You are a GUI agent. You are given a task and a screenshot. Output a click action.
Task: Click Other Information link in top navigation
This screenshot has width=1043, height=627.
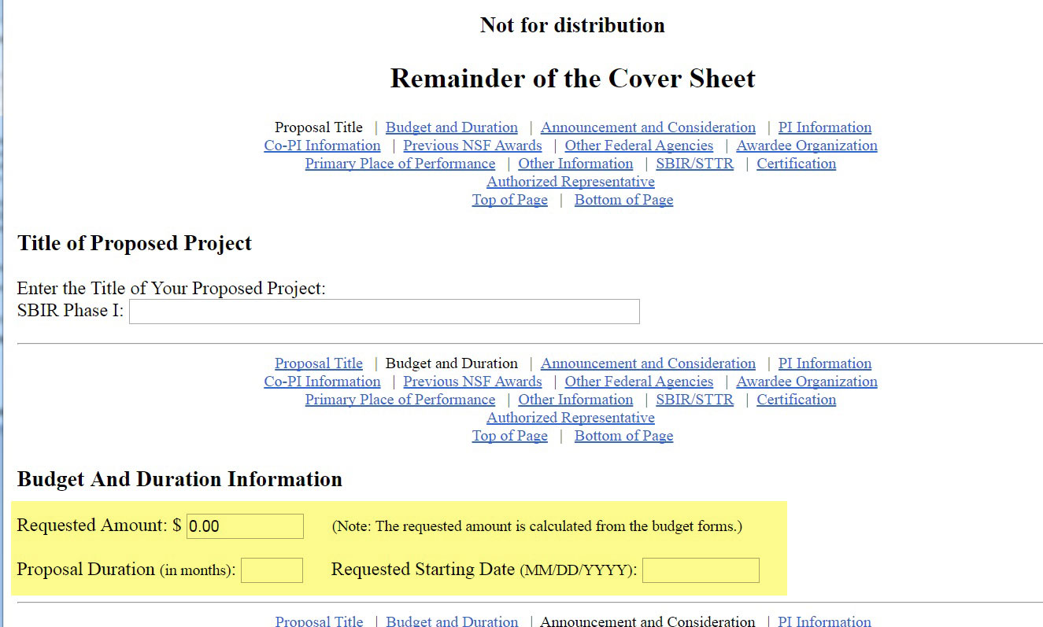click(x=575, y=164)
